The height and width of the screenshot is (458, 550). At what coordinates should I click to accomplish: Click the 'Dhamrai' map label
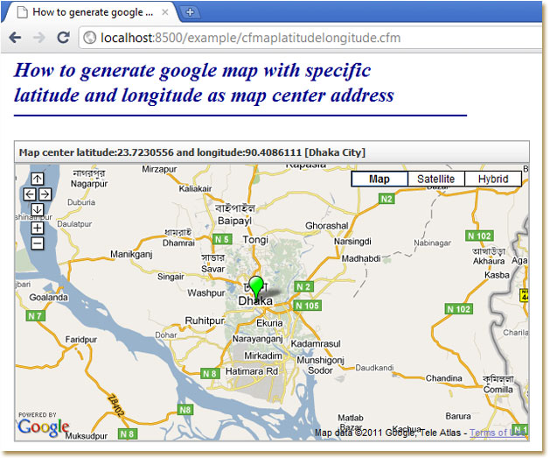tap(178, 243)
